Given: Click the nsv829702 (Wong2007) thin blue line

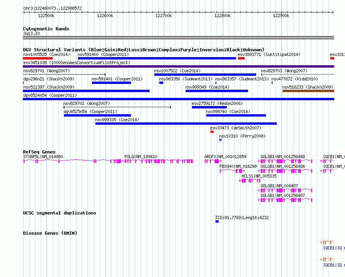Looking at the screenshot, I should [117, 107].
